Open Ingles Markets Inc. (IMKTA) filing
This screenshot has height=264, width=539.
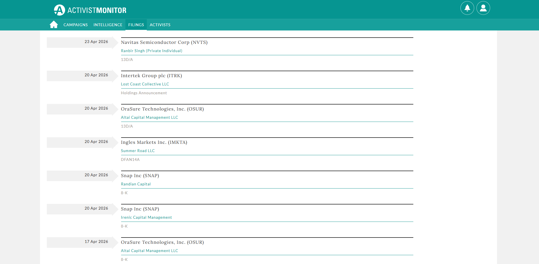coord(154,142)
